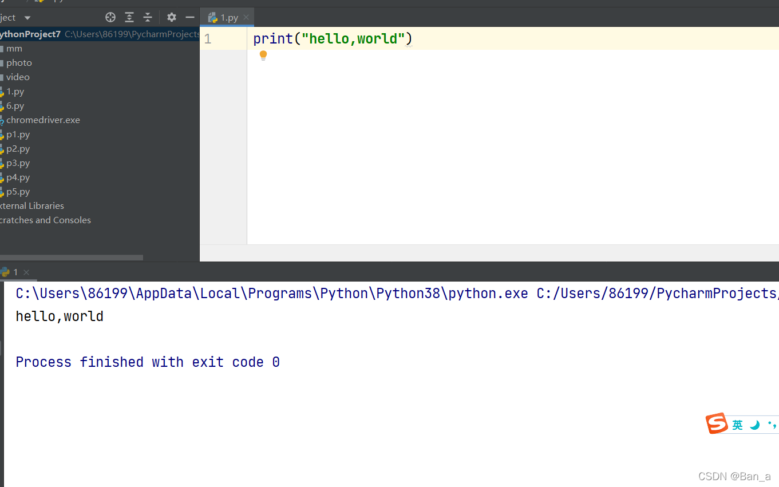Open 1.py in the project tree
Screen dimensions: 779x487
tap(15, 92)
